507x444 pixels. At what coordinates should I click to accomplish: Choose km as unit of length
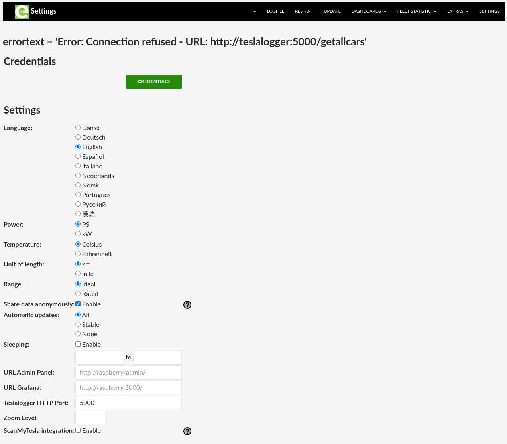[x=78, y=264]
